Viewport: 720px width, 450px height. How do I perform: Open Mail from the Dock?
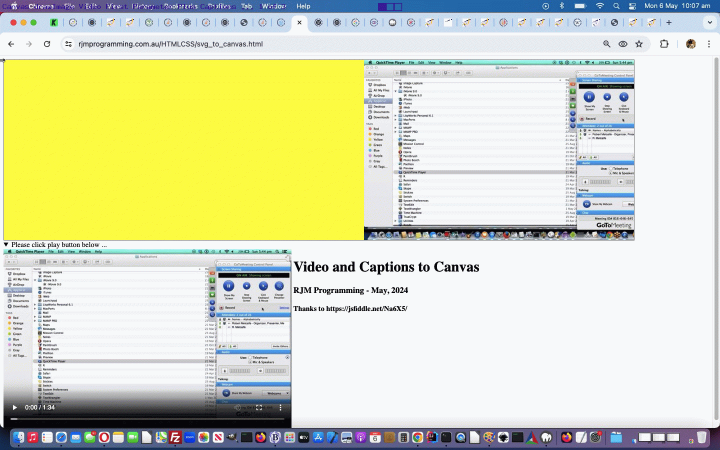click(75, 437)
